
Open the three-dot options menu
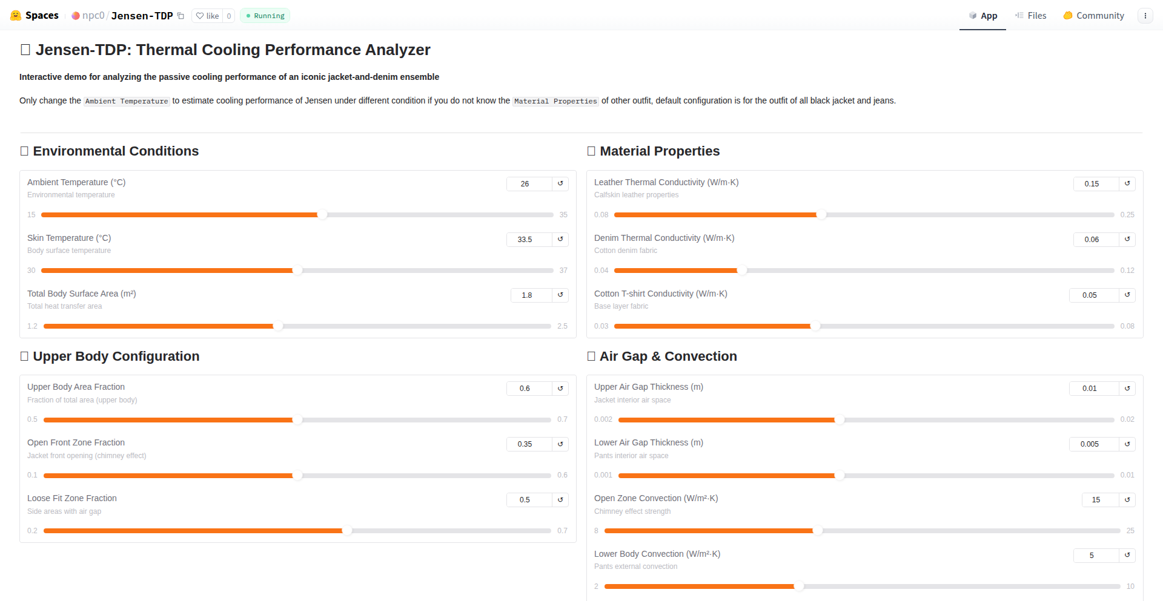(1145, 16)
